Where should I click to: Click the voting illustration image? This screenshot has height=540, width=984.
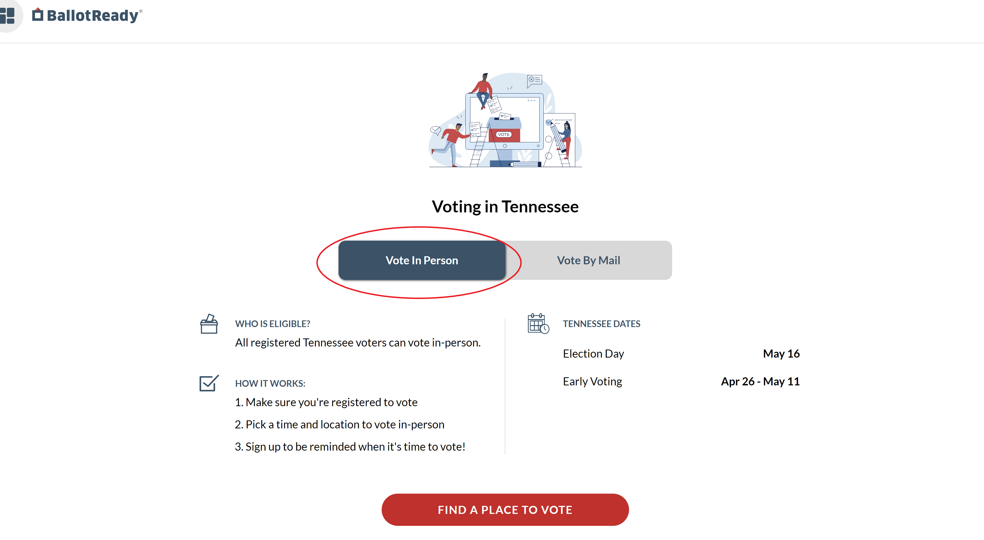coord(505,120)
